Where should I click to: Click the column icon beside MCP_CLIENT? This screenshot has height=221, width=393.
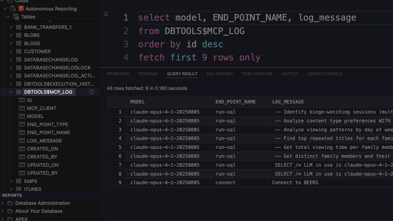tap(22, 108)
